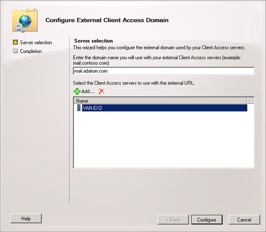Click the blank header right of Name column

coord(250,101)
